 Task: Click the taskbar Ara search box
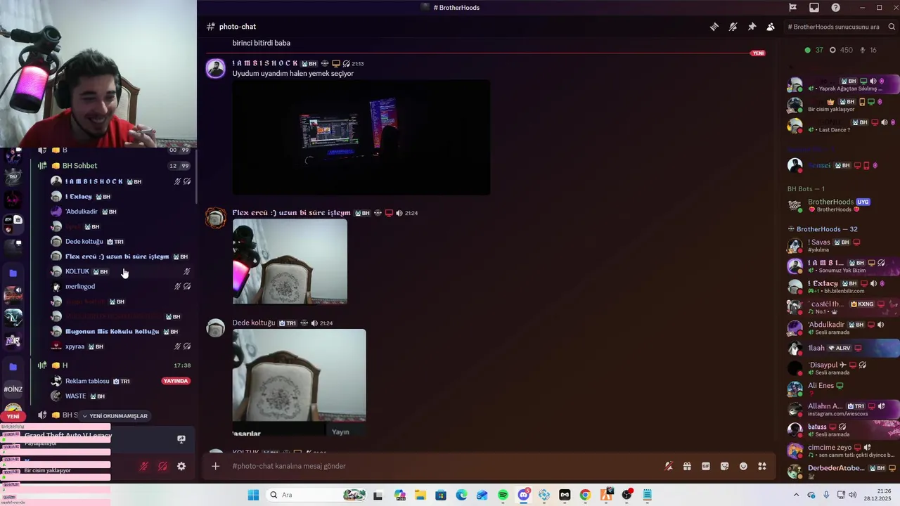[x=318, y=495]
